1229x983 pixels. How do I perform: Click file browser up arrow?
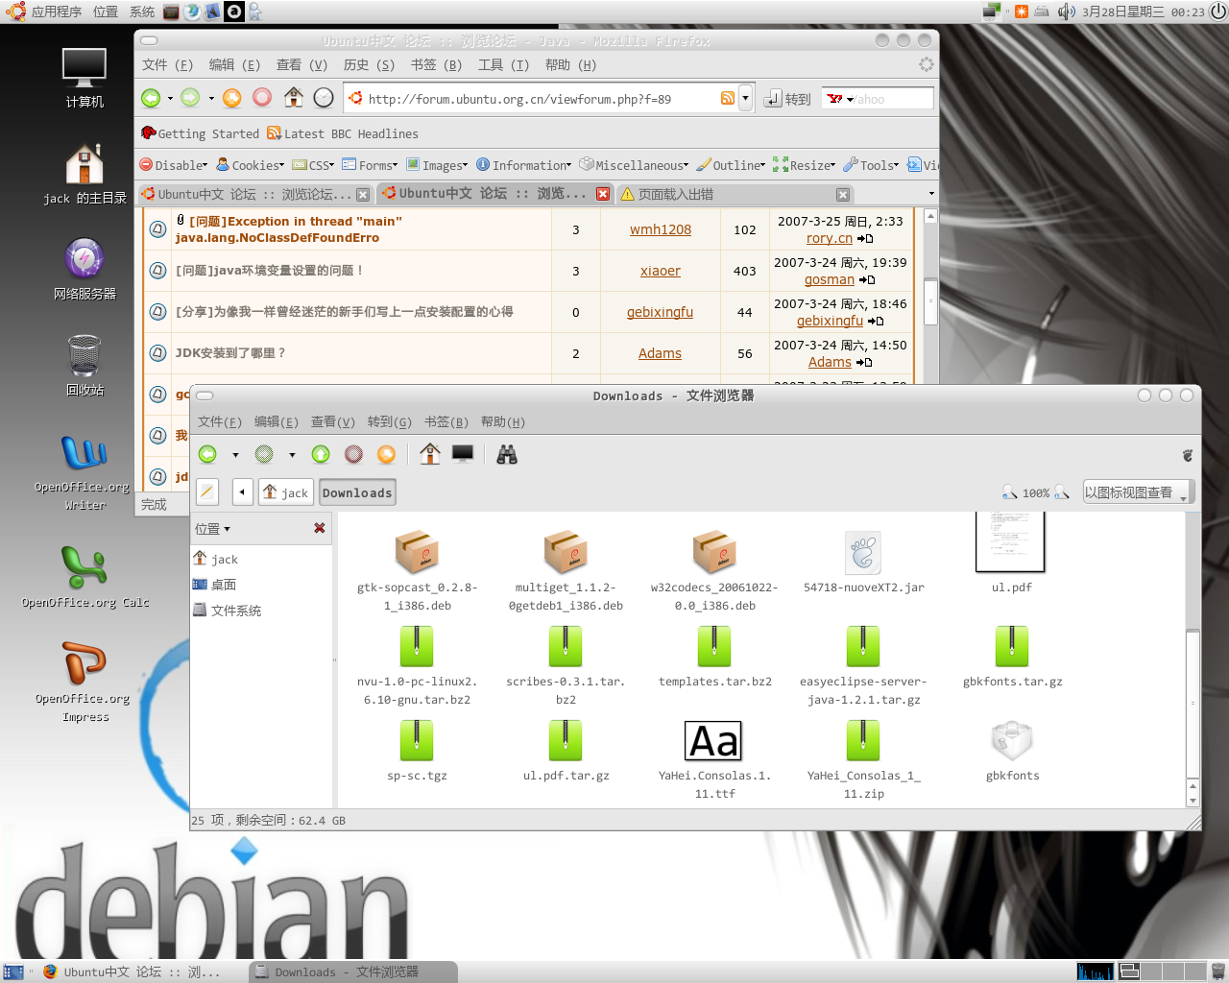[321, 454]
